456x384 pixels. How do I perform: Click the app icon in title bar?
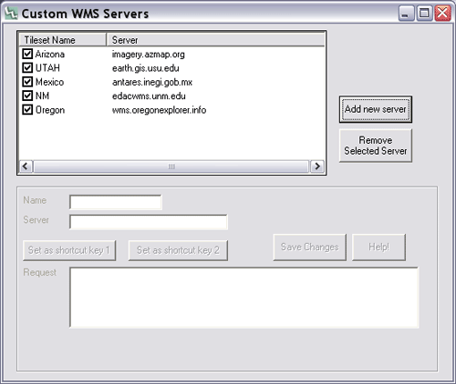pyautogui.click(x=11, y=14)
